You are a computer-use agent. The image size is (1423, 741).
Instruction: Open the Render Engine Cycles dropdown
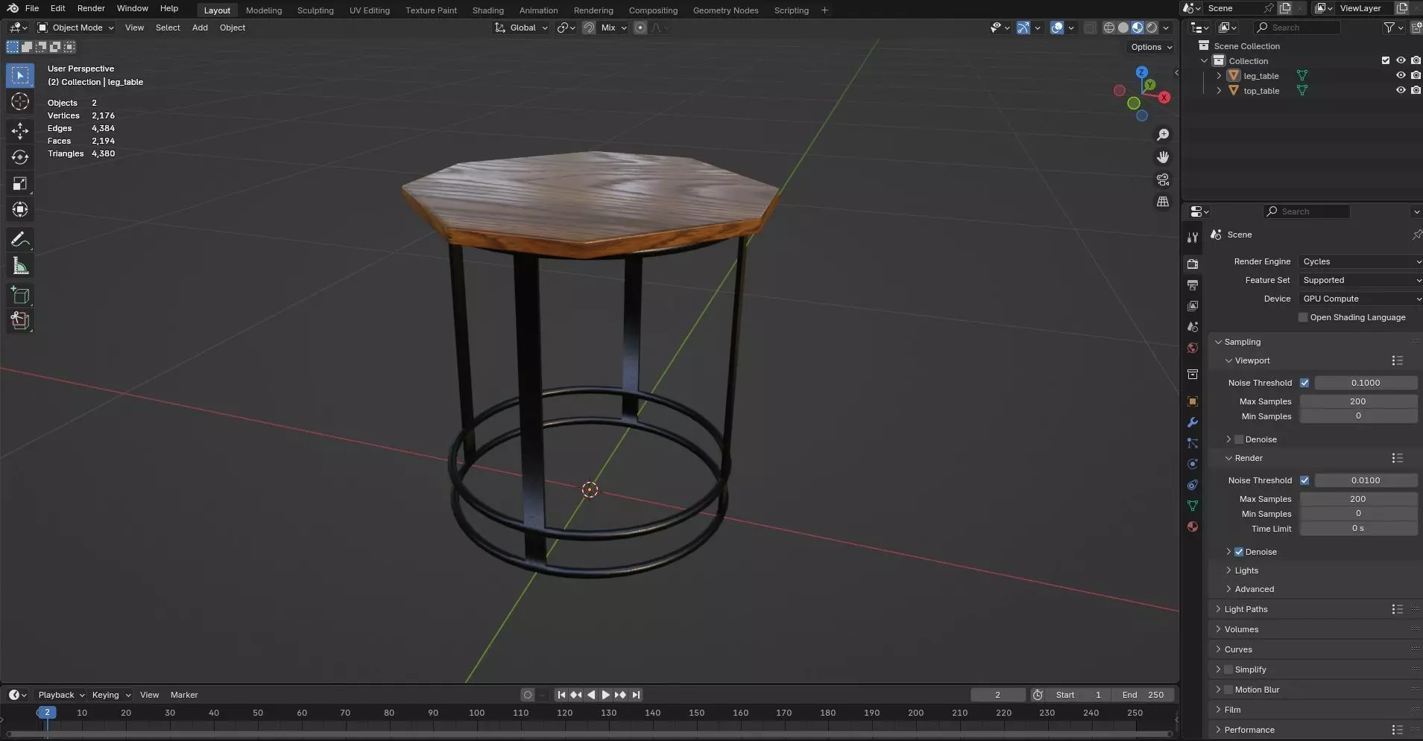[x=1360, y=261]
